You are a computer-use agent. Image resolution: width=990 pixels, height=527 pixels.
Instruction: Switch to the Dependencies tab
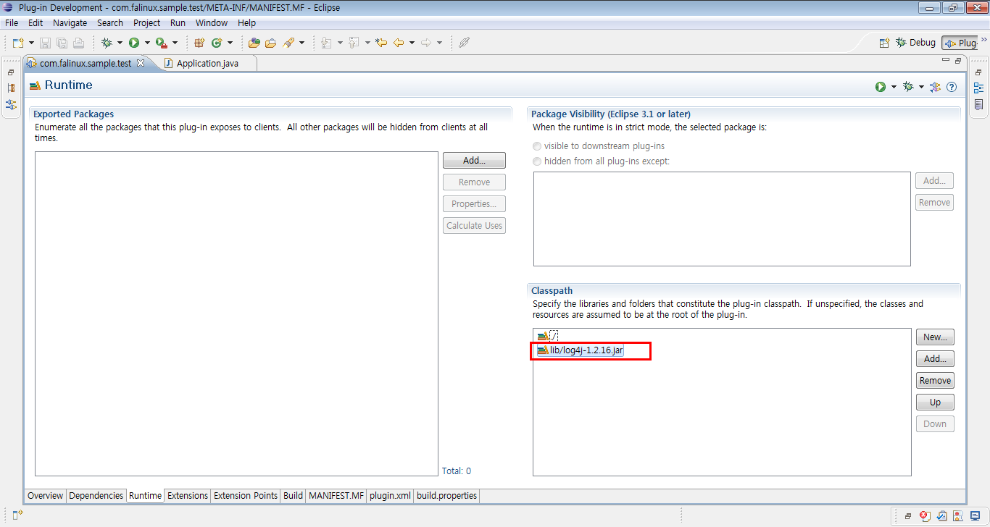[x=96, y=496]
